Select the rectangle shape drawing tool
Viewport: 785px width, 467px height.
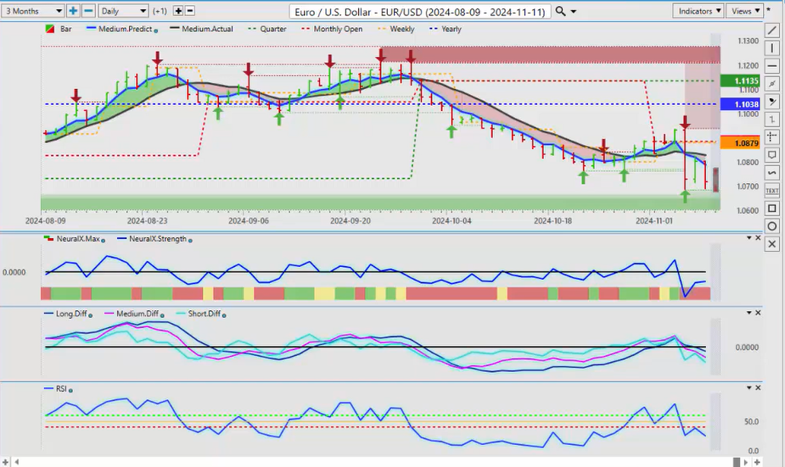[x=771, y=208]
